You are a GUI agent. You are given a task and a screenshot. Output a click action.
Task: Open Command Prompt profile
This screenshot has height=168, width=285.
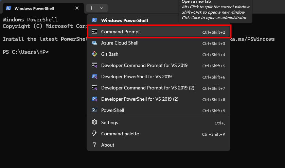[159, 32]
